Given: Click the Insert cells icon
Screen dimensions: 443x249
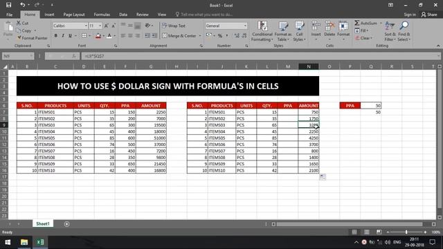Looking at the screenshot, I should click(x=316, y=26).
